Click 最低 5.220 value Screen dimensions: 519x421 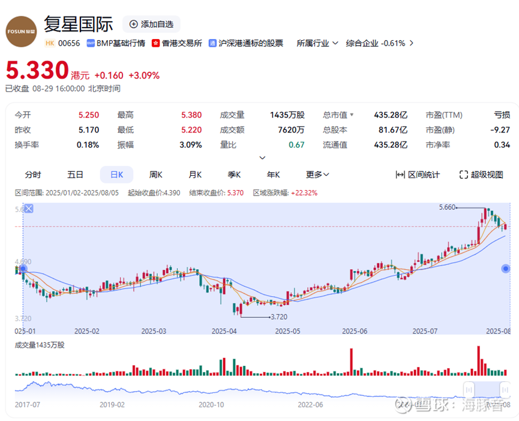(191, 130)
